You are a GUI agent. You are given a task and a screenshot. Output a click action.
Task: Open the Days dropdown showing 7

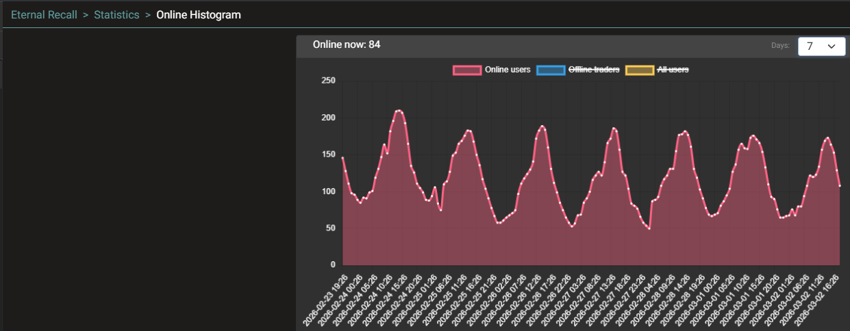[821, 46]
